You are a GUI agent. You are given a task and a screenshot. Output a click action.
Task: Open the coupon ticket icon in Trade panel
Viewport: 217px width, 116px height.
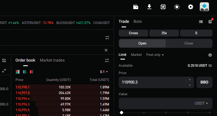pyautogui.click(x=201, y=22)
